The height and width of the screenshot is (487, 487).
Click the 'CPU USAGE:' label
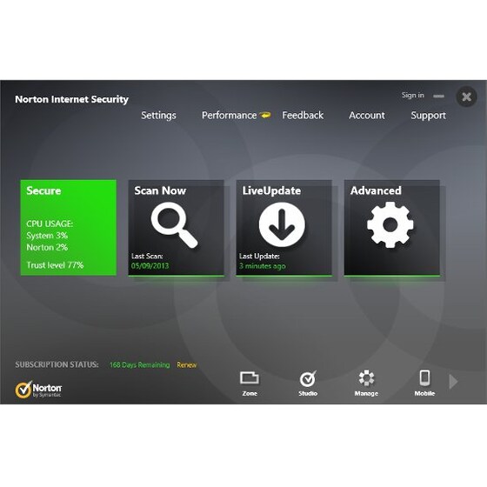(x=50, y=224)
